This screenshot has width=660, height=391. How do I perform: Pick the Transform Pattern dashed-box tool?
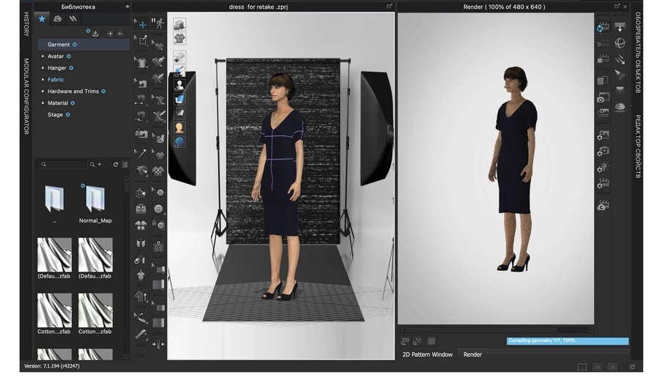pyautogui.click(x=142, y=40)
